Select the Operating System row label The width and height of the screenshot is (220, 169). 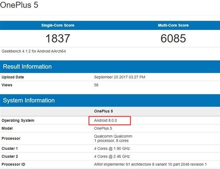click(x=18, y=121)
